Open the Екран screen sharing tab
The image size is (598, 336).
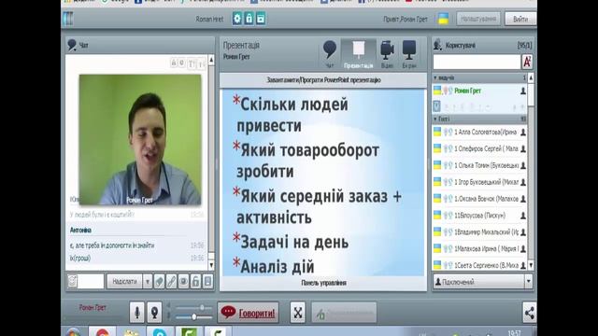click(x=409, y=54)
